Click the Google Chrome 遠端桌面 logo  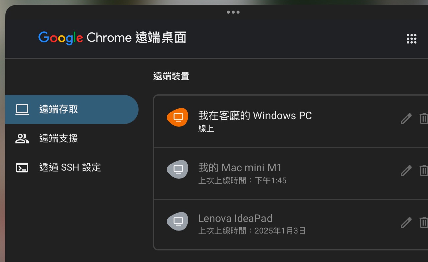(x=112, y=38)
